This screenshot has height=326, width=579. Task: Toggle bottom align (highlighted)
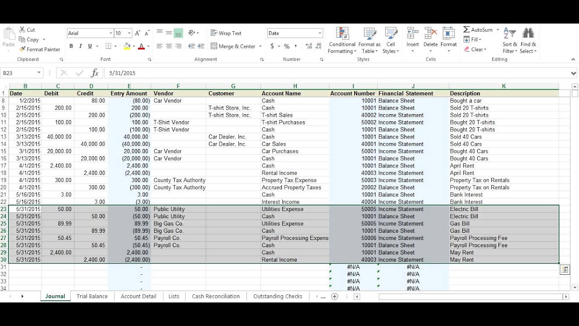pyautogui.click(x=178, y=33)
